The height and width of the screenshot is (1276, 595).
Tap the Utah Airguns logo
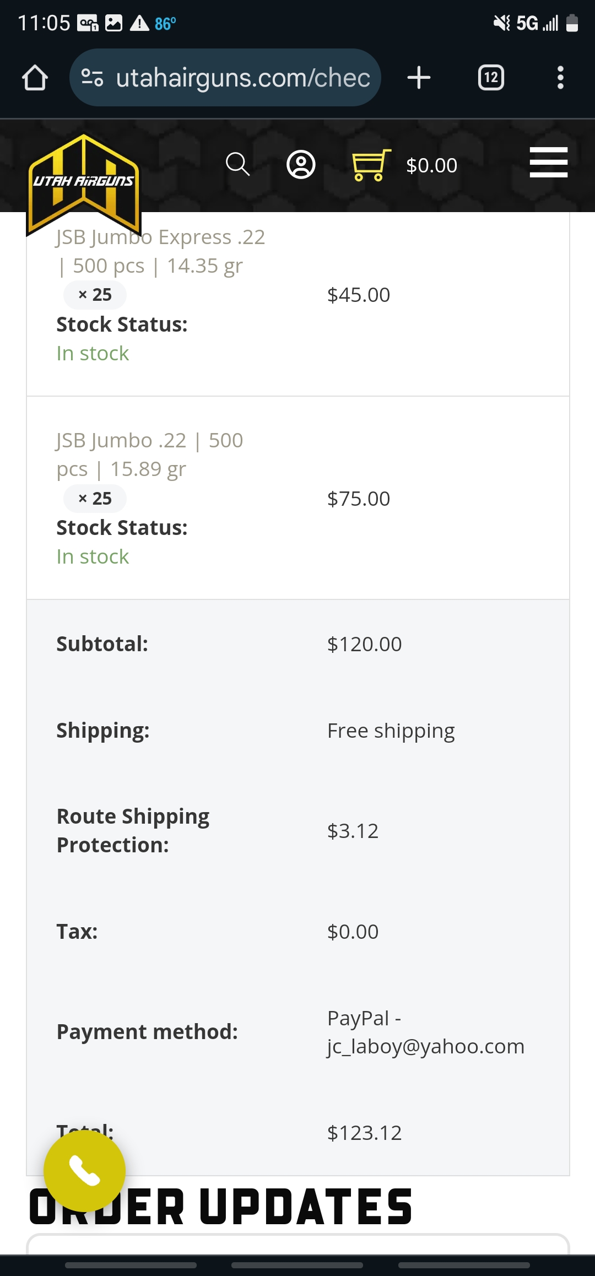[x=84, y=184]
